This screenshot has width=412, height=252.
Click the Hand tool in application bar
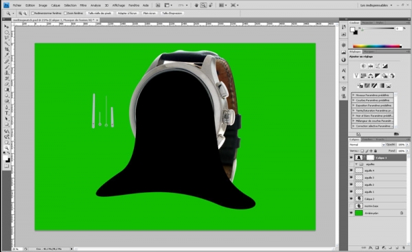196,5
